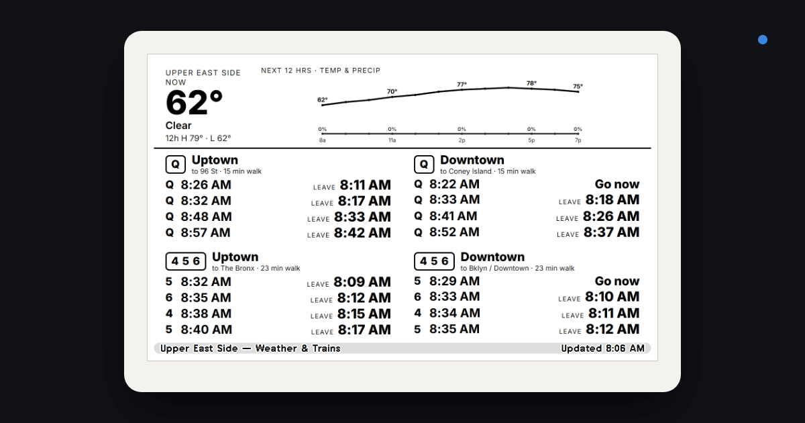Click the Q Downtown 'LEAVE 8:37 AM' time
The height and width of the screenshot is (423, 805).
point(598,232)
